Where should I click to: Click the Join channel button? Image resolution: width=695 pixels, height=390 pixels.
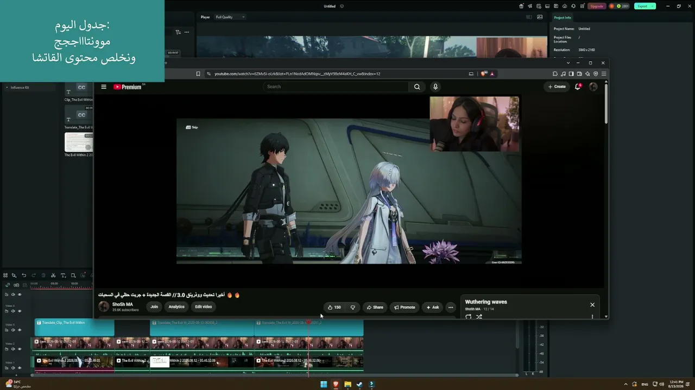click(154, 307)
